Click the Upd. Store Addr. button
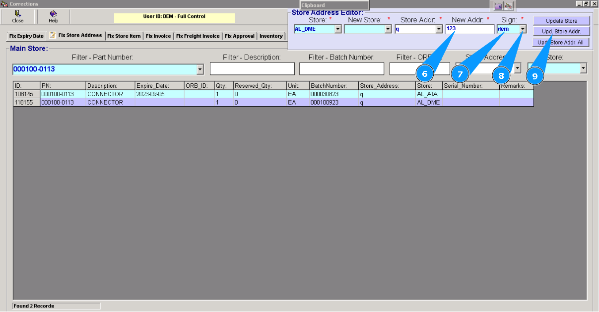This screenshot has width=599, height=312. [x=561, y=32]
